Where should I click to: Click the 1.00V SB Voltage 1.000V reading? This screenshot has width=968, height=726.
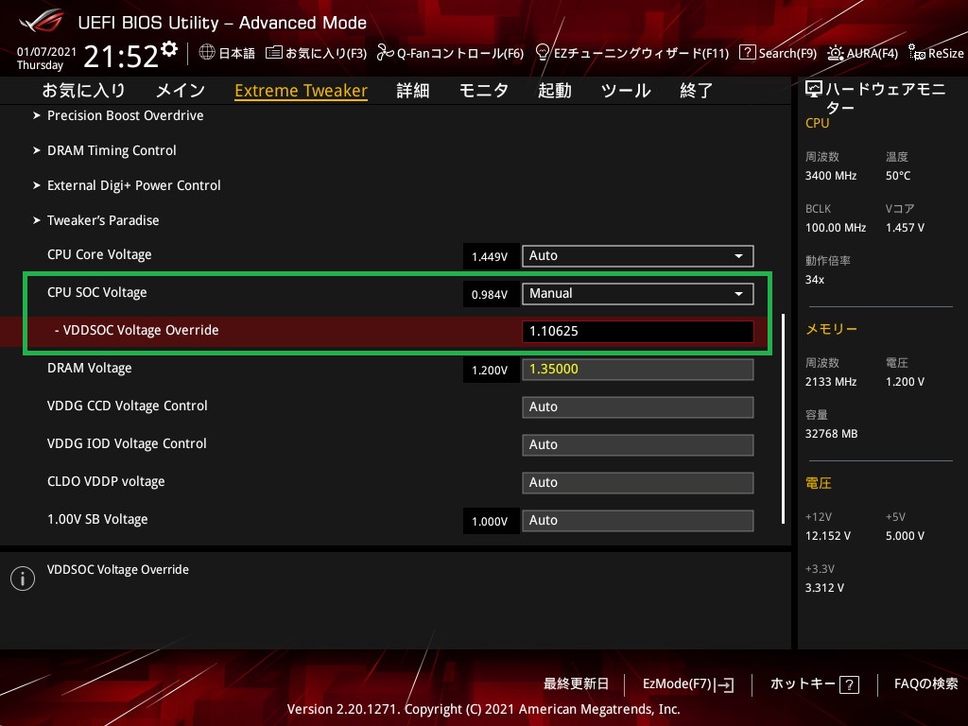click(x=490, y=522)
